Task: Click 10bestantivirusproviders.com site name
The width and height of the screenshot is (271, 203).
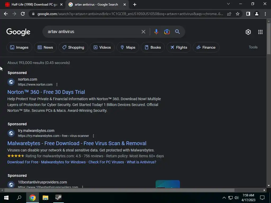Action: point(43,182)
